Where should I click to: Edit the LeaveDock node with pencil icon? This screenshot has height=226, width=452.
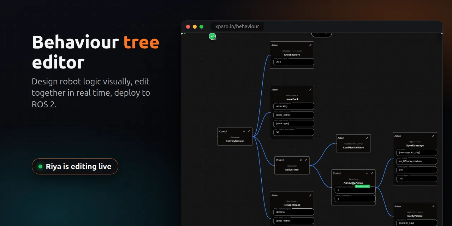[x=310, y=90]
